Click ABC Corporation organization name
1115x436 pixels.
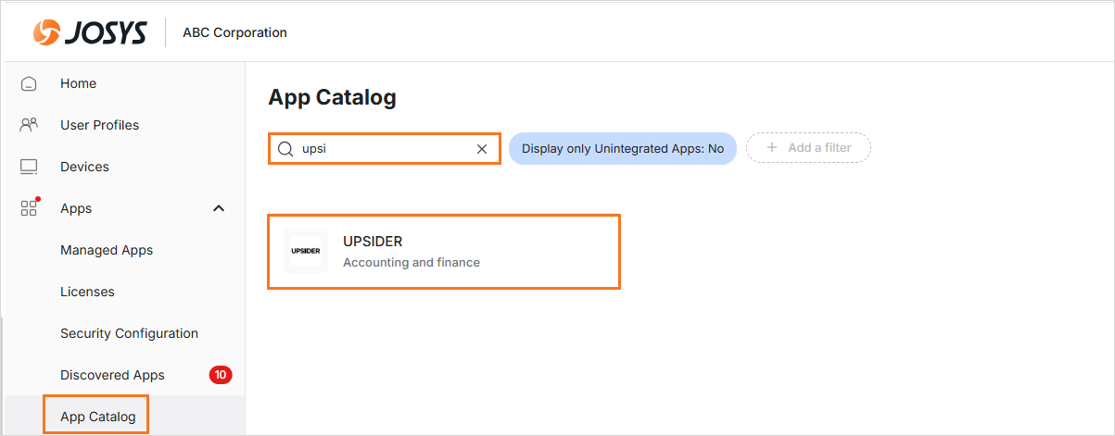pos(234,32)
